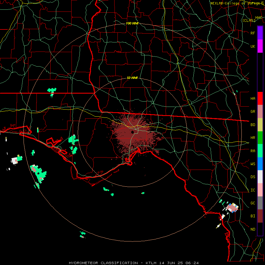
Task: Select the dusty pink GR legend swatch
Action: [260, 111]
